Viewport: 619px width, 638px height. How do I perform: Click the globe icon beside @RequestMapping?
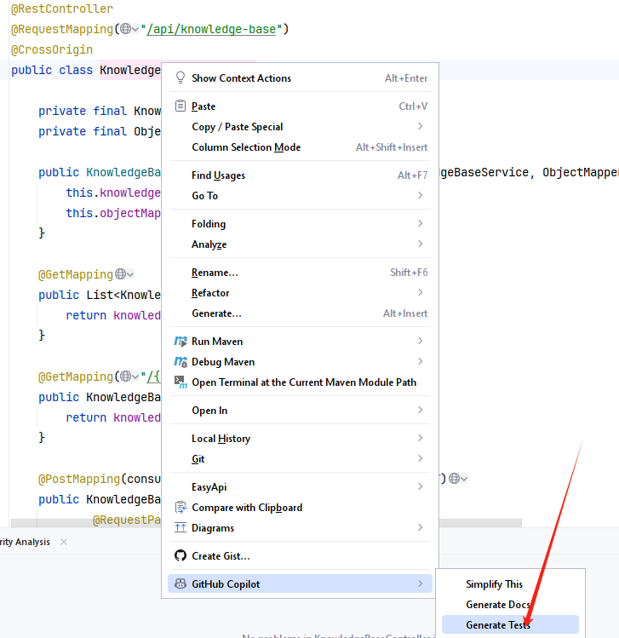125,29
